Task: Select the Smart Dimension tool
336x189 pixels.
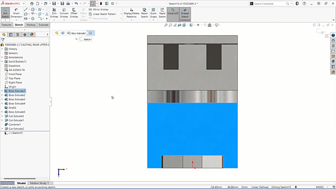Action: click(16, 13)
